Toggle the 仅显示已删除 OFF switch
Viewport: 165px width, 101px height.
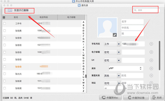[x=9, y=10]
